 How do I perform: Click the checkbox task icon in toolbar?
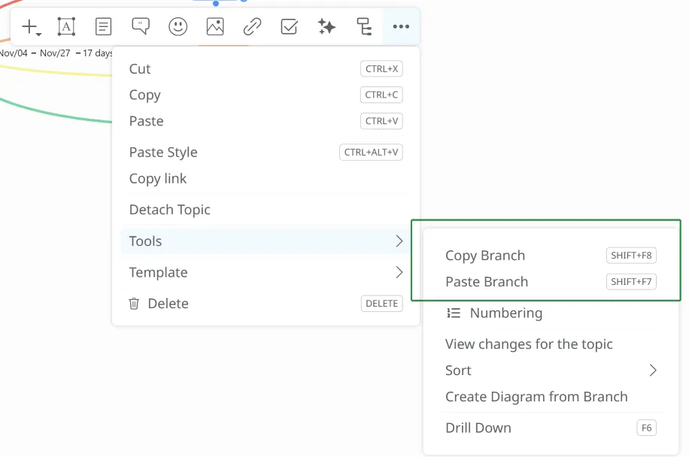[289, 27]
